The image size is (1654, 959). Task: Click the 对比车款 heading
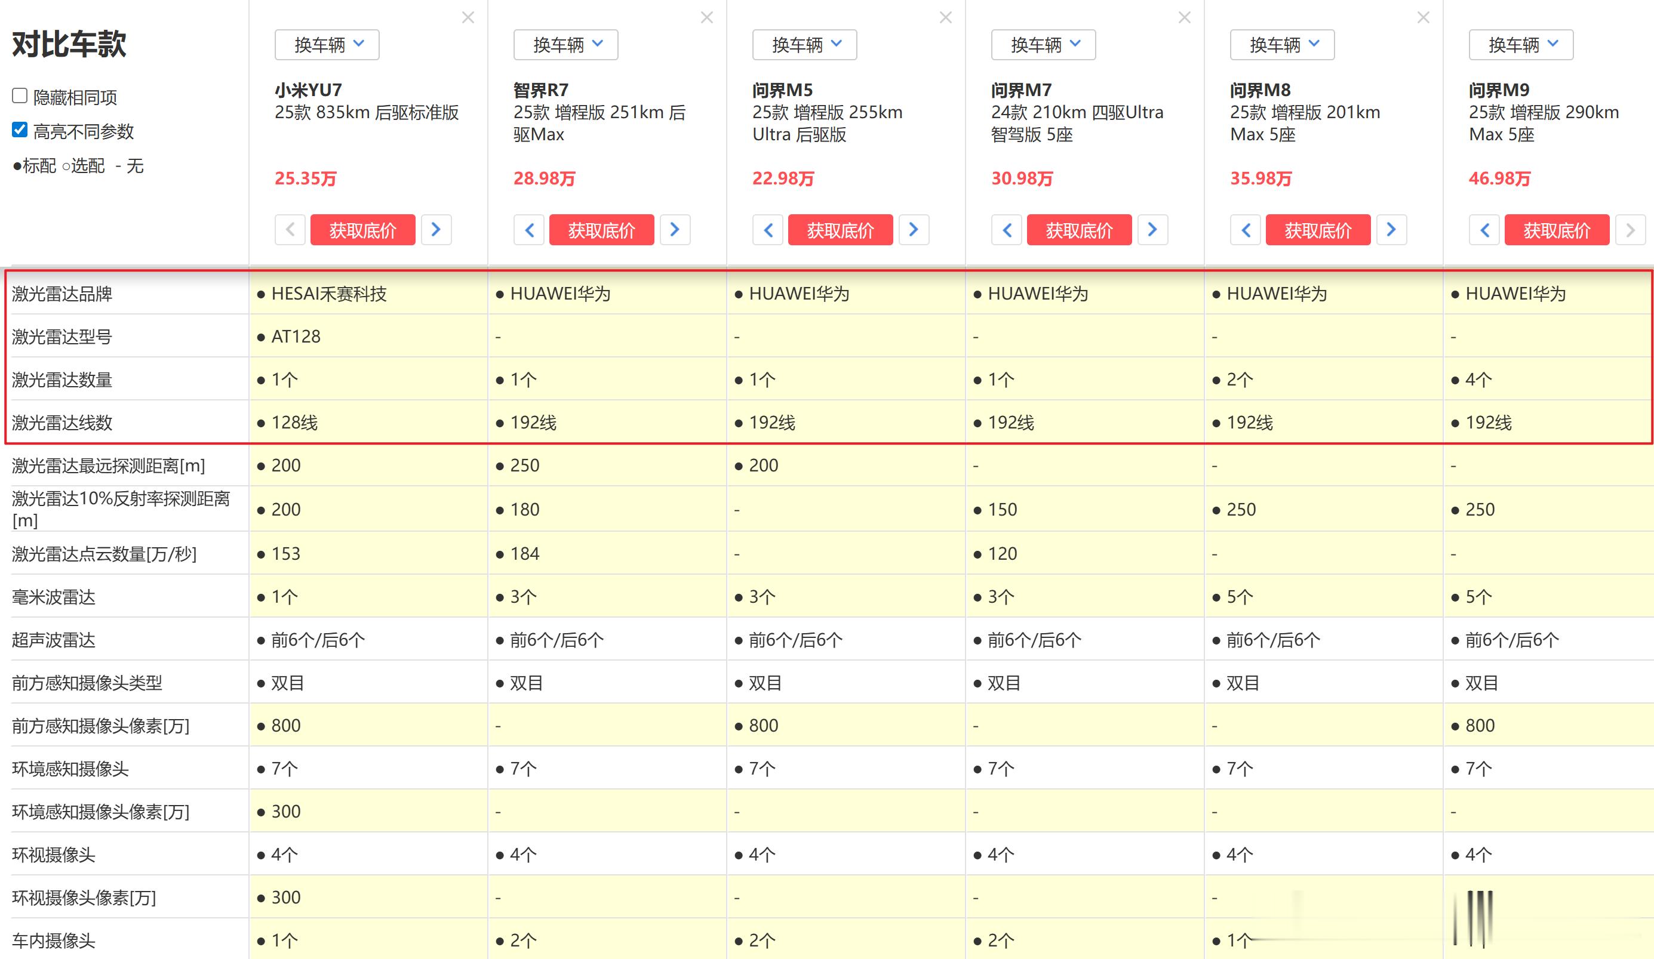tap(69, 44)
